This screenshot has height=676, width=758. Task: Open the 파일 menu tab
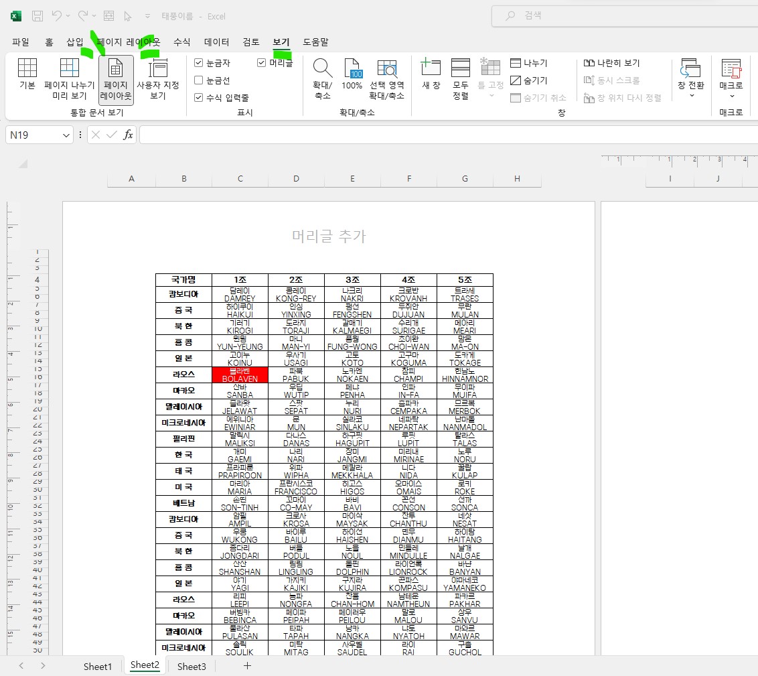[21, 42]
